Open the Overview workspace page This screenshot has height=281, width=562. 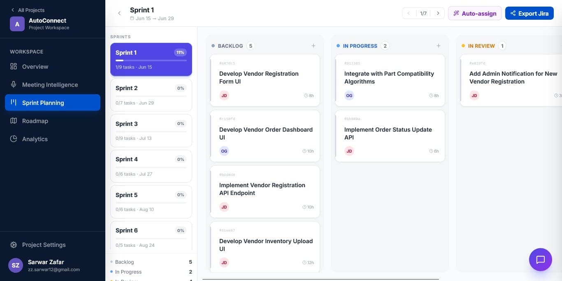pos(53,67)
